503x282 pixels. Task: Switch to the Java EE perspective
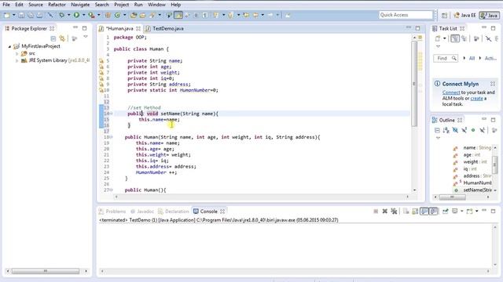464,15
